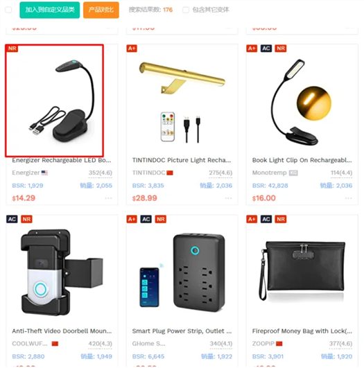
Task: Click the US flag next to Energizer
Action: [x=44, y=173]
